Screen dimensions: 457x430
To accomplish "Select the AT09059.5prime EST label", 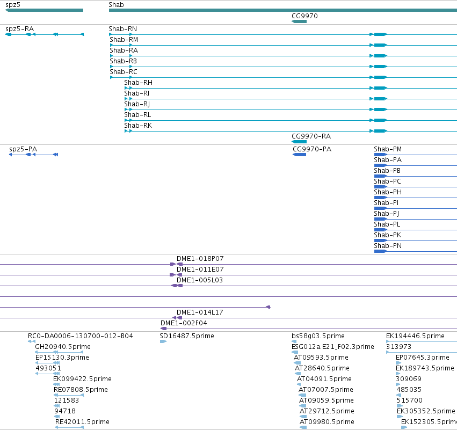I will pyautogui.click(x=327, y=400).
